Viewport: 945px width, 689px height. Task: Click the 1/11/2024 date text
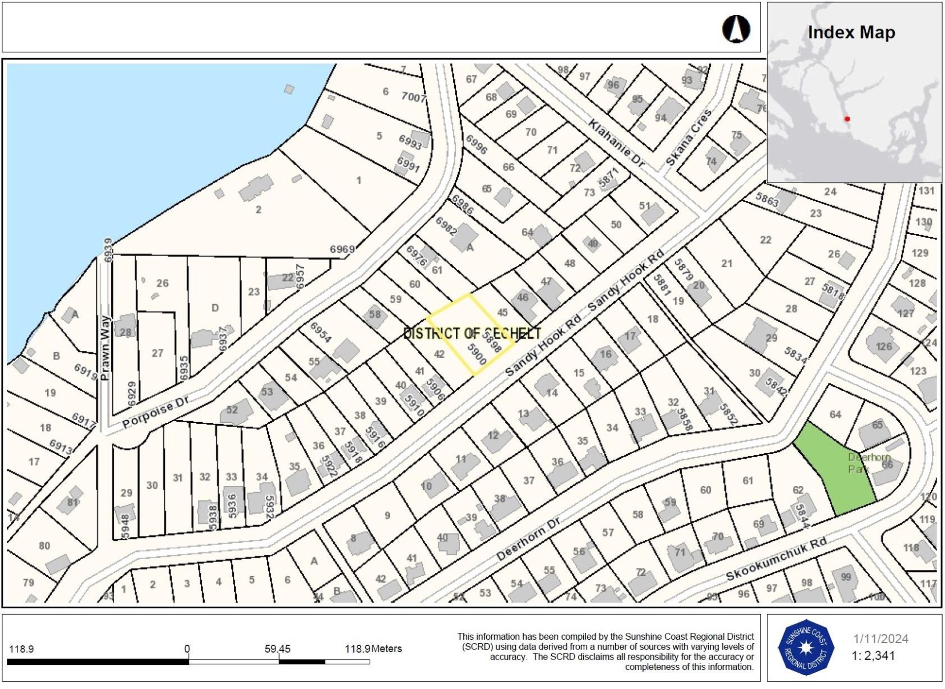[x=881, y=639]
